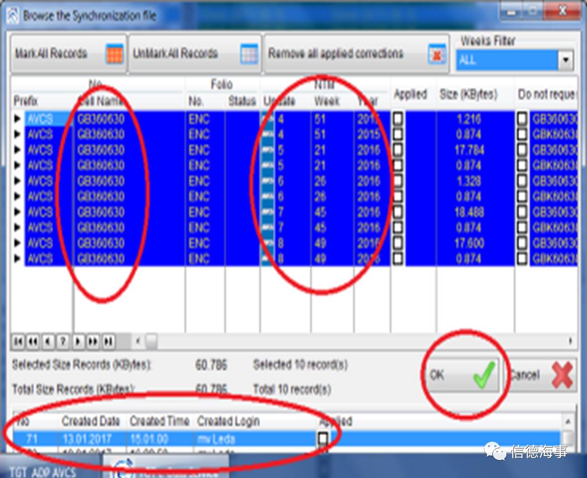Click the previous page double-arrow button
Screen dimensions: 587x478
click(33, 342)
